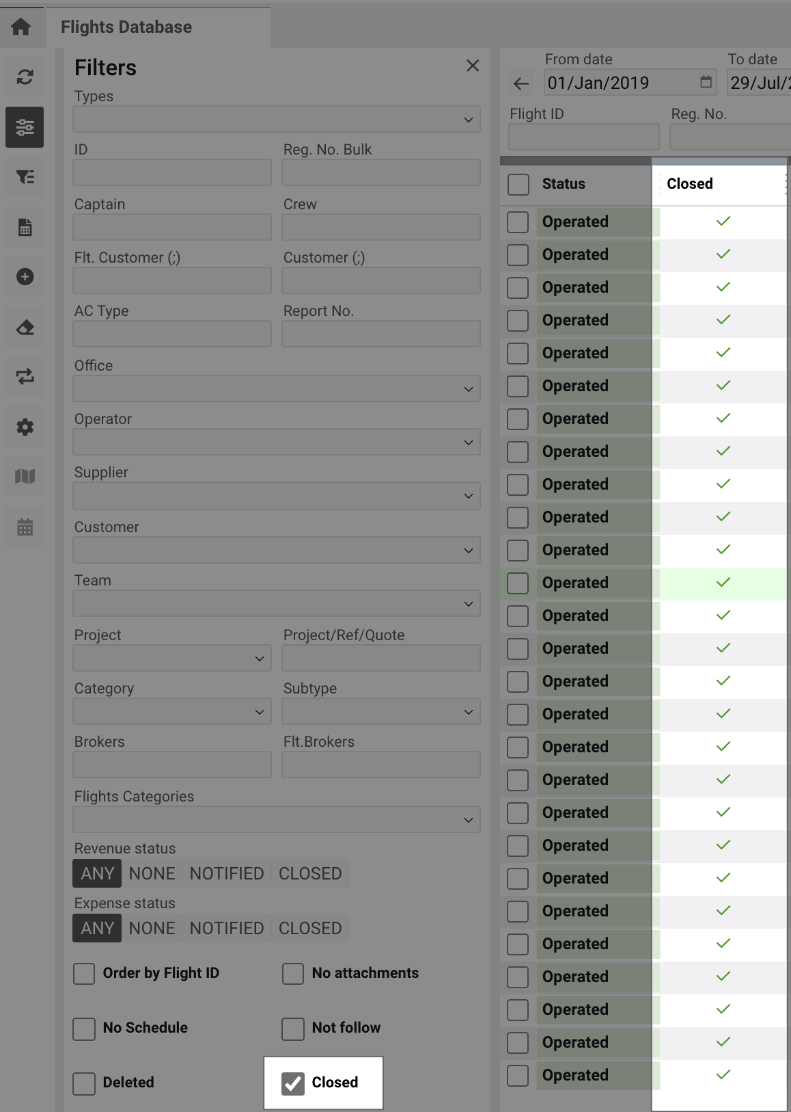Select the clear filters eraser icon
Viewport: 791px width, 1112px height.
coord(25,327)
